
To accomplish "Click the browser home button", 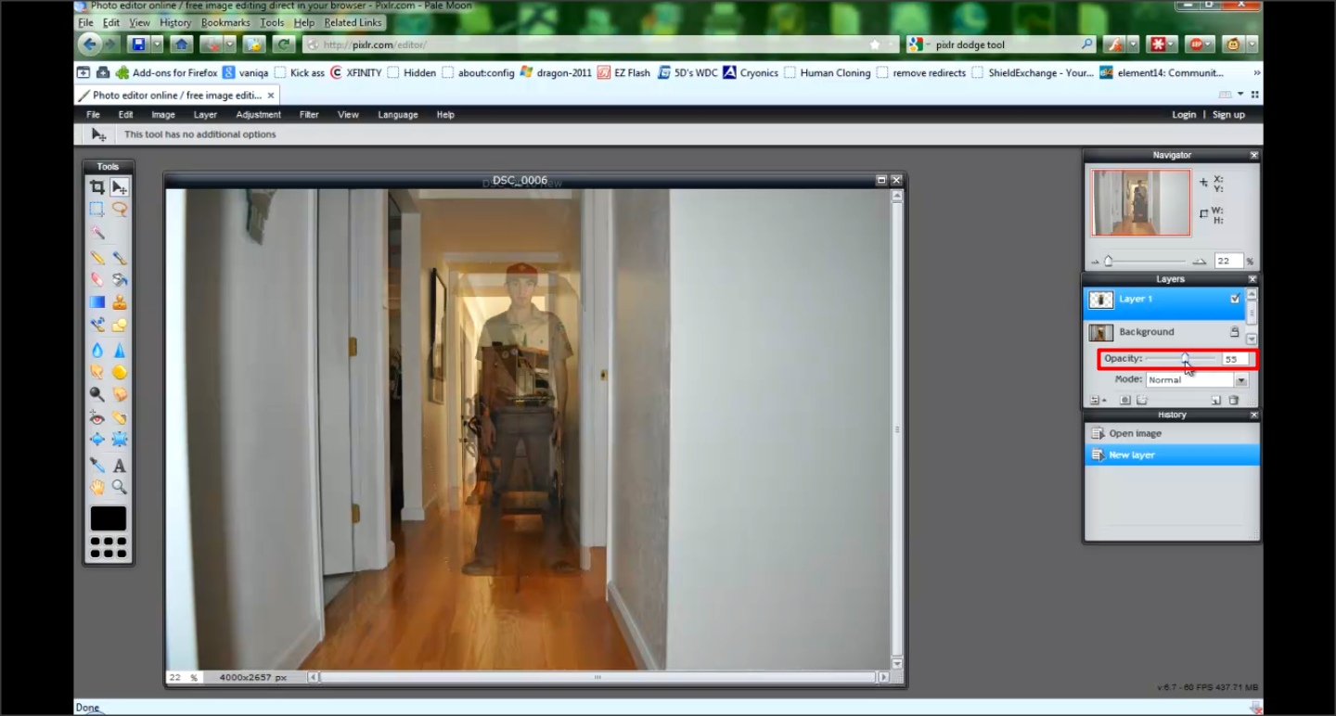I will (182, 45).
